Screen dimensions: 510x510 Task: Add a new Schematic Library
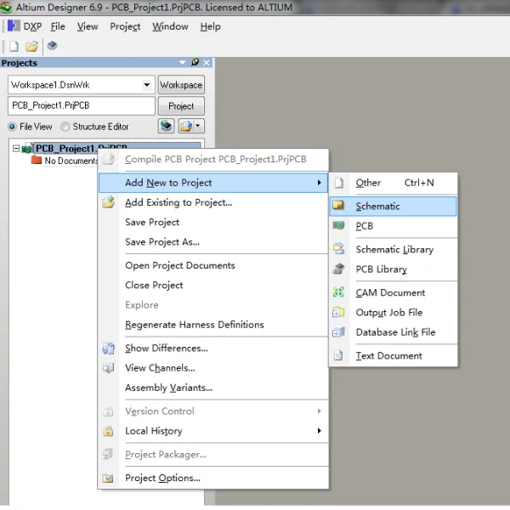pos(394,249)
